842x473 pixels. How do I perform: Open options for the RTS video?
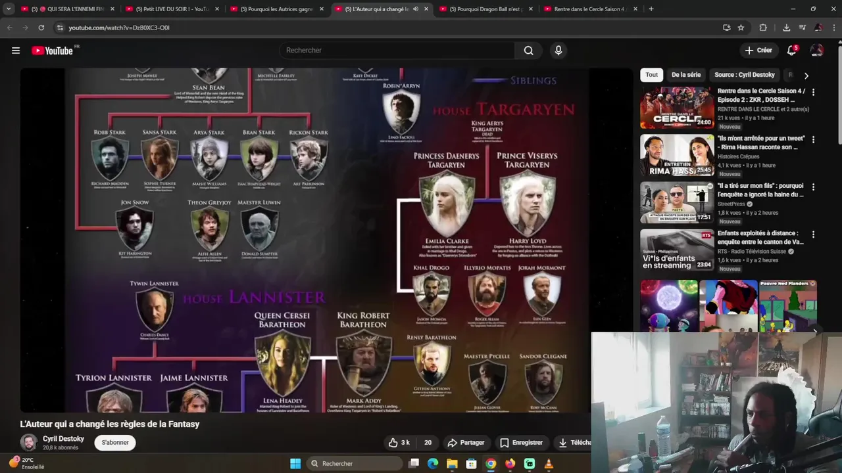point(813,235)
